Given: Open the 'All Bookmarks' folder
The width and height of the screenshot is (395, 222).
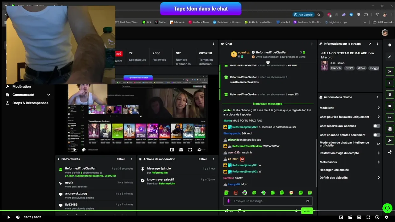Looking at the screenshot, I should click(383, 22).
